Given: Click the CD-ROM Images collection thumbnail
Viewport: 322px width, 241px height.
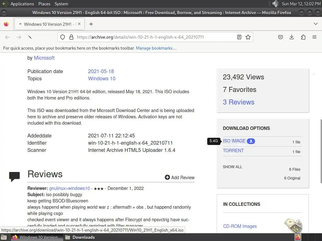Looking at the screenshot, I should pos(293,226).
